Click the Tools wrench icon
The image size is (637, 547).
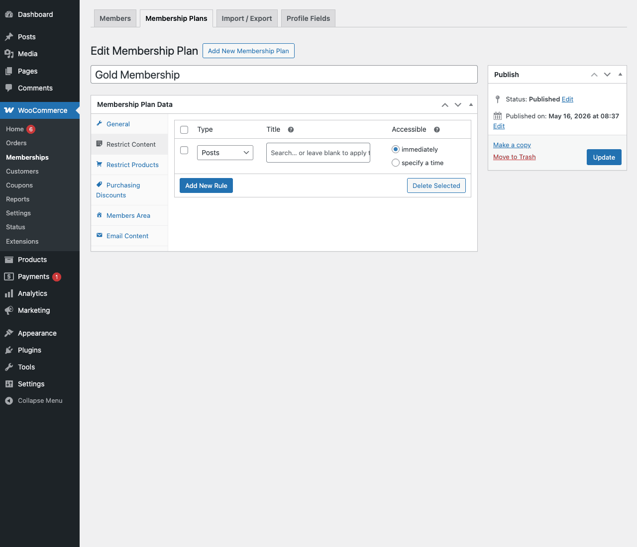coord(9,367)
